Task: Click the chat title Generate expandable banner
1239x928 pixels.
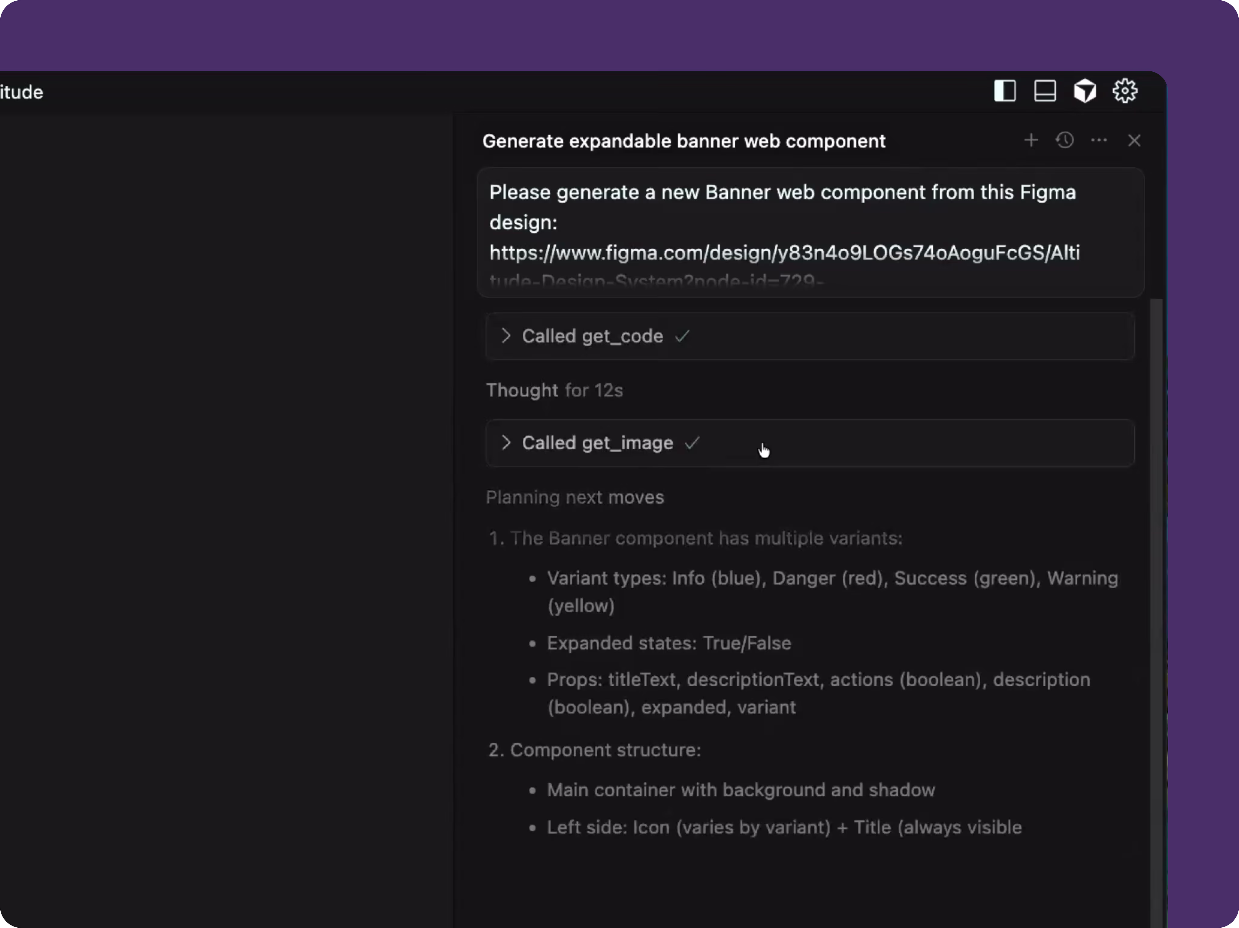Action: (683, 141)
